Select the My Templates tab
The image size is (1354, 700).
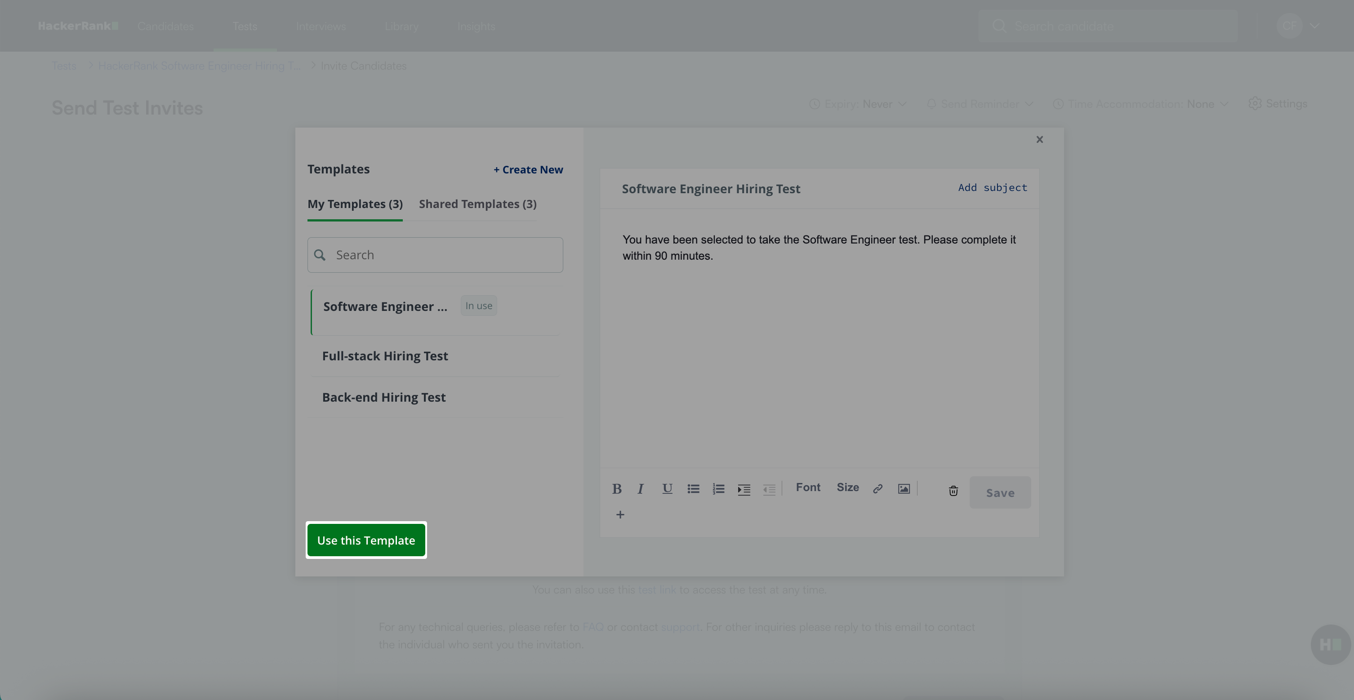coord(355,204)
